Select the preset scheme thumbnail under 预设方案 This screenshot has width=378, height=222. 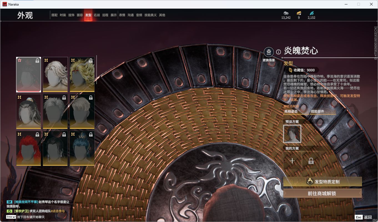click(x=292, y=134)
